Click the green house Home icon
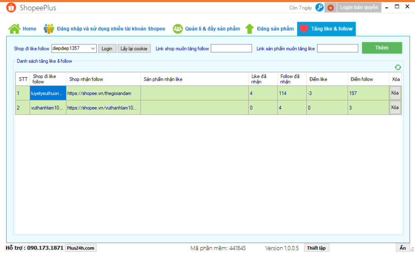The width and height of the screenshot is (415, 253). 14,29
